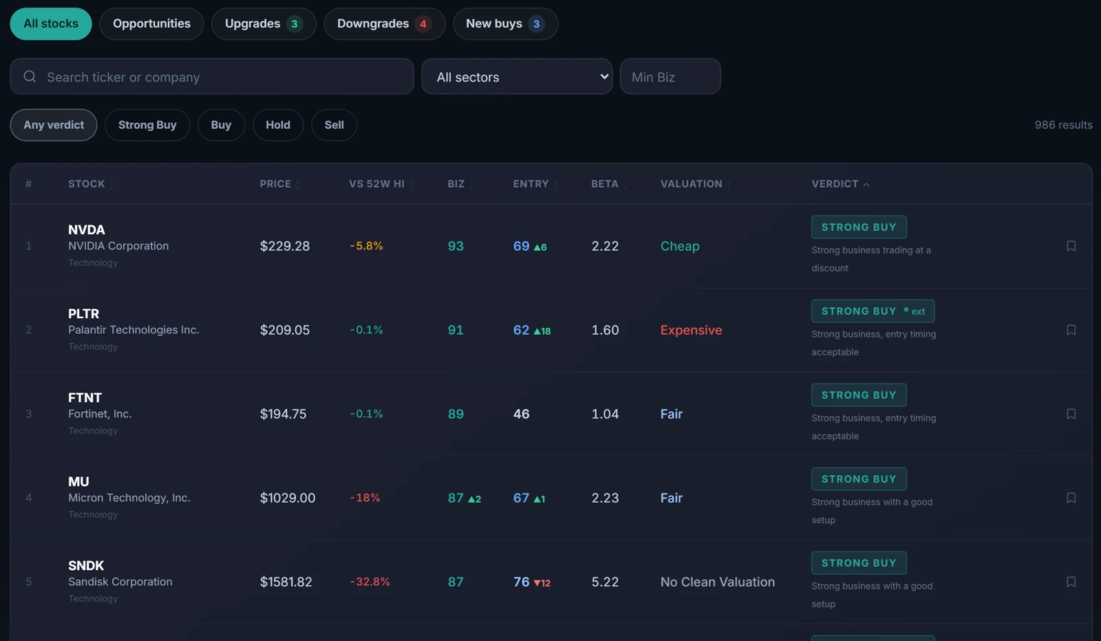
Task: Sort table by Entry column
Action: [x=535, y=184]
